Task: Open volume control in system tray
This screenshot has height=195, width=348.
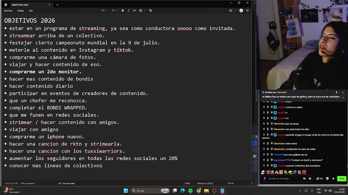Action: click(x=331, y=191)
